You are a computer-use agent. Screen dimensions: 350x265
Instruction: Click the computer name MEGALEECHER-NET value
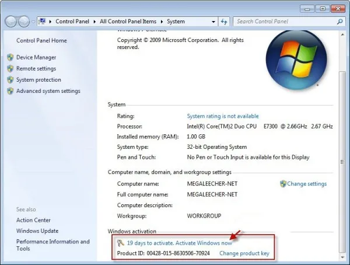(212, 184)
